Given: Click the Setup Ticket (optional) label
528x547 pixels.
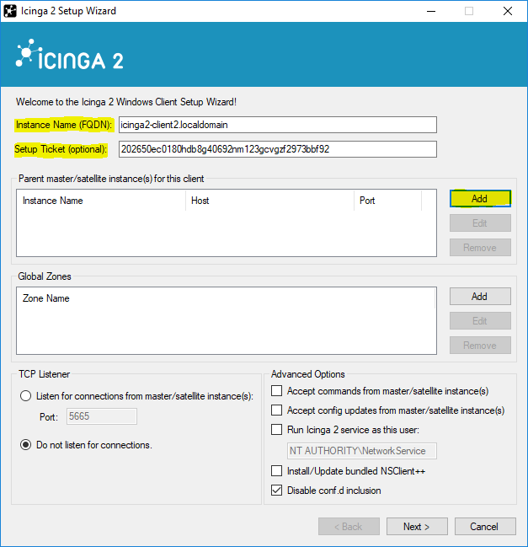Looking at the screenshot, I should coord(61,149).
